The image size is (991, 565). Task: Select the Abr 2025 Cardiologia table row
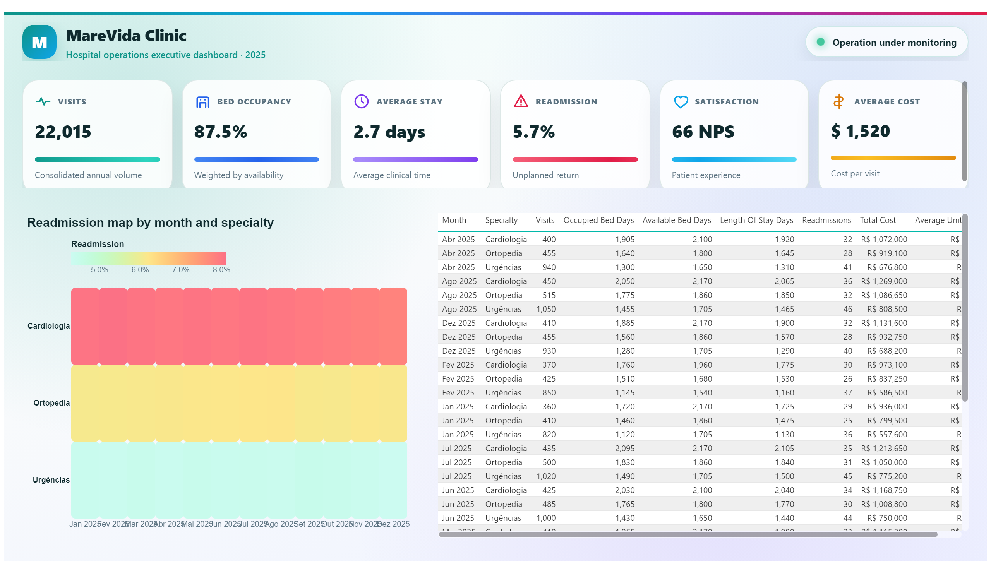(x=700, y=239)
